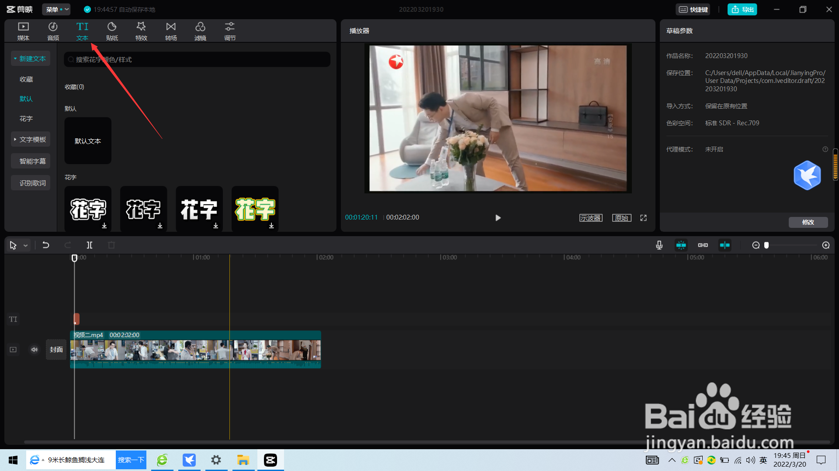Mute the video track audio

pos(35,350)
